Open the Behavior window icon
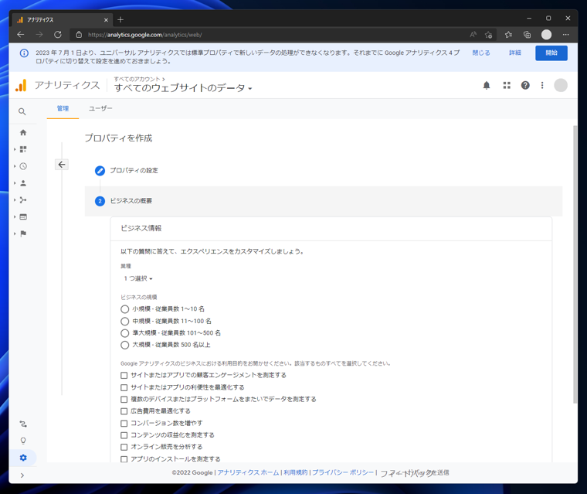587x494 pixels. point(23,216)
